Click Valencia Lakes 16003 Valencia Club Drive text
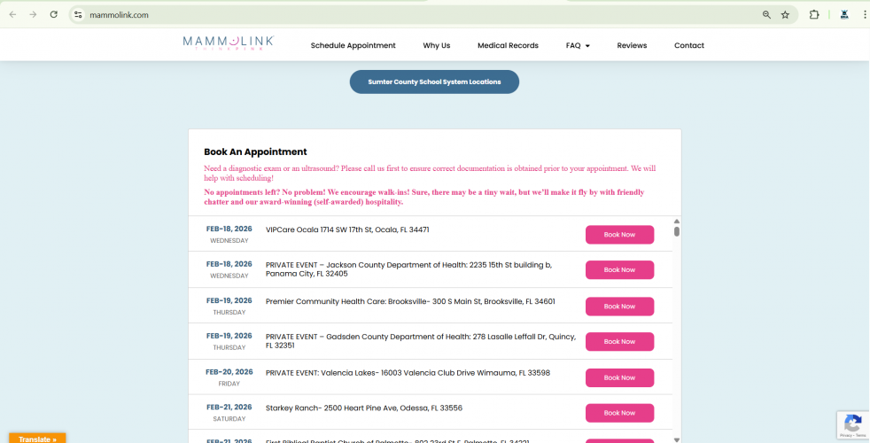Viewport: 870px width, 443px height. (x=408, y=373)
